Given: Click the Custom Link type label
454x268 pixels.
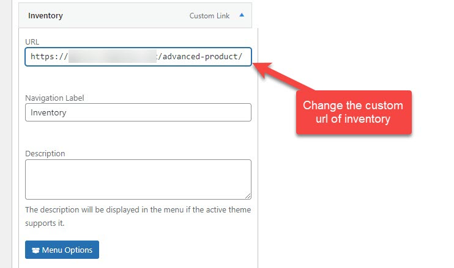Looking at the screenshot, I should [209, 16].
